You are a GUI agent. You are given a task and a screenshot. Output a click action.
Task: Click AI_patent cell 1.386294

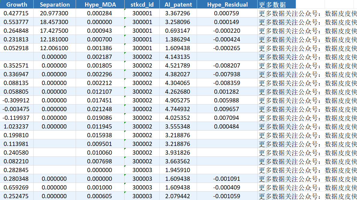pyautogui.click(x=178, y=39)
